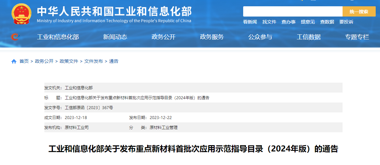Select 工信数据 in the navigation bar
The image size is (380, 165).
(308, 37)
